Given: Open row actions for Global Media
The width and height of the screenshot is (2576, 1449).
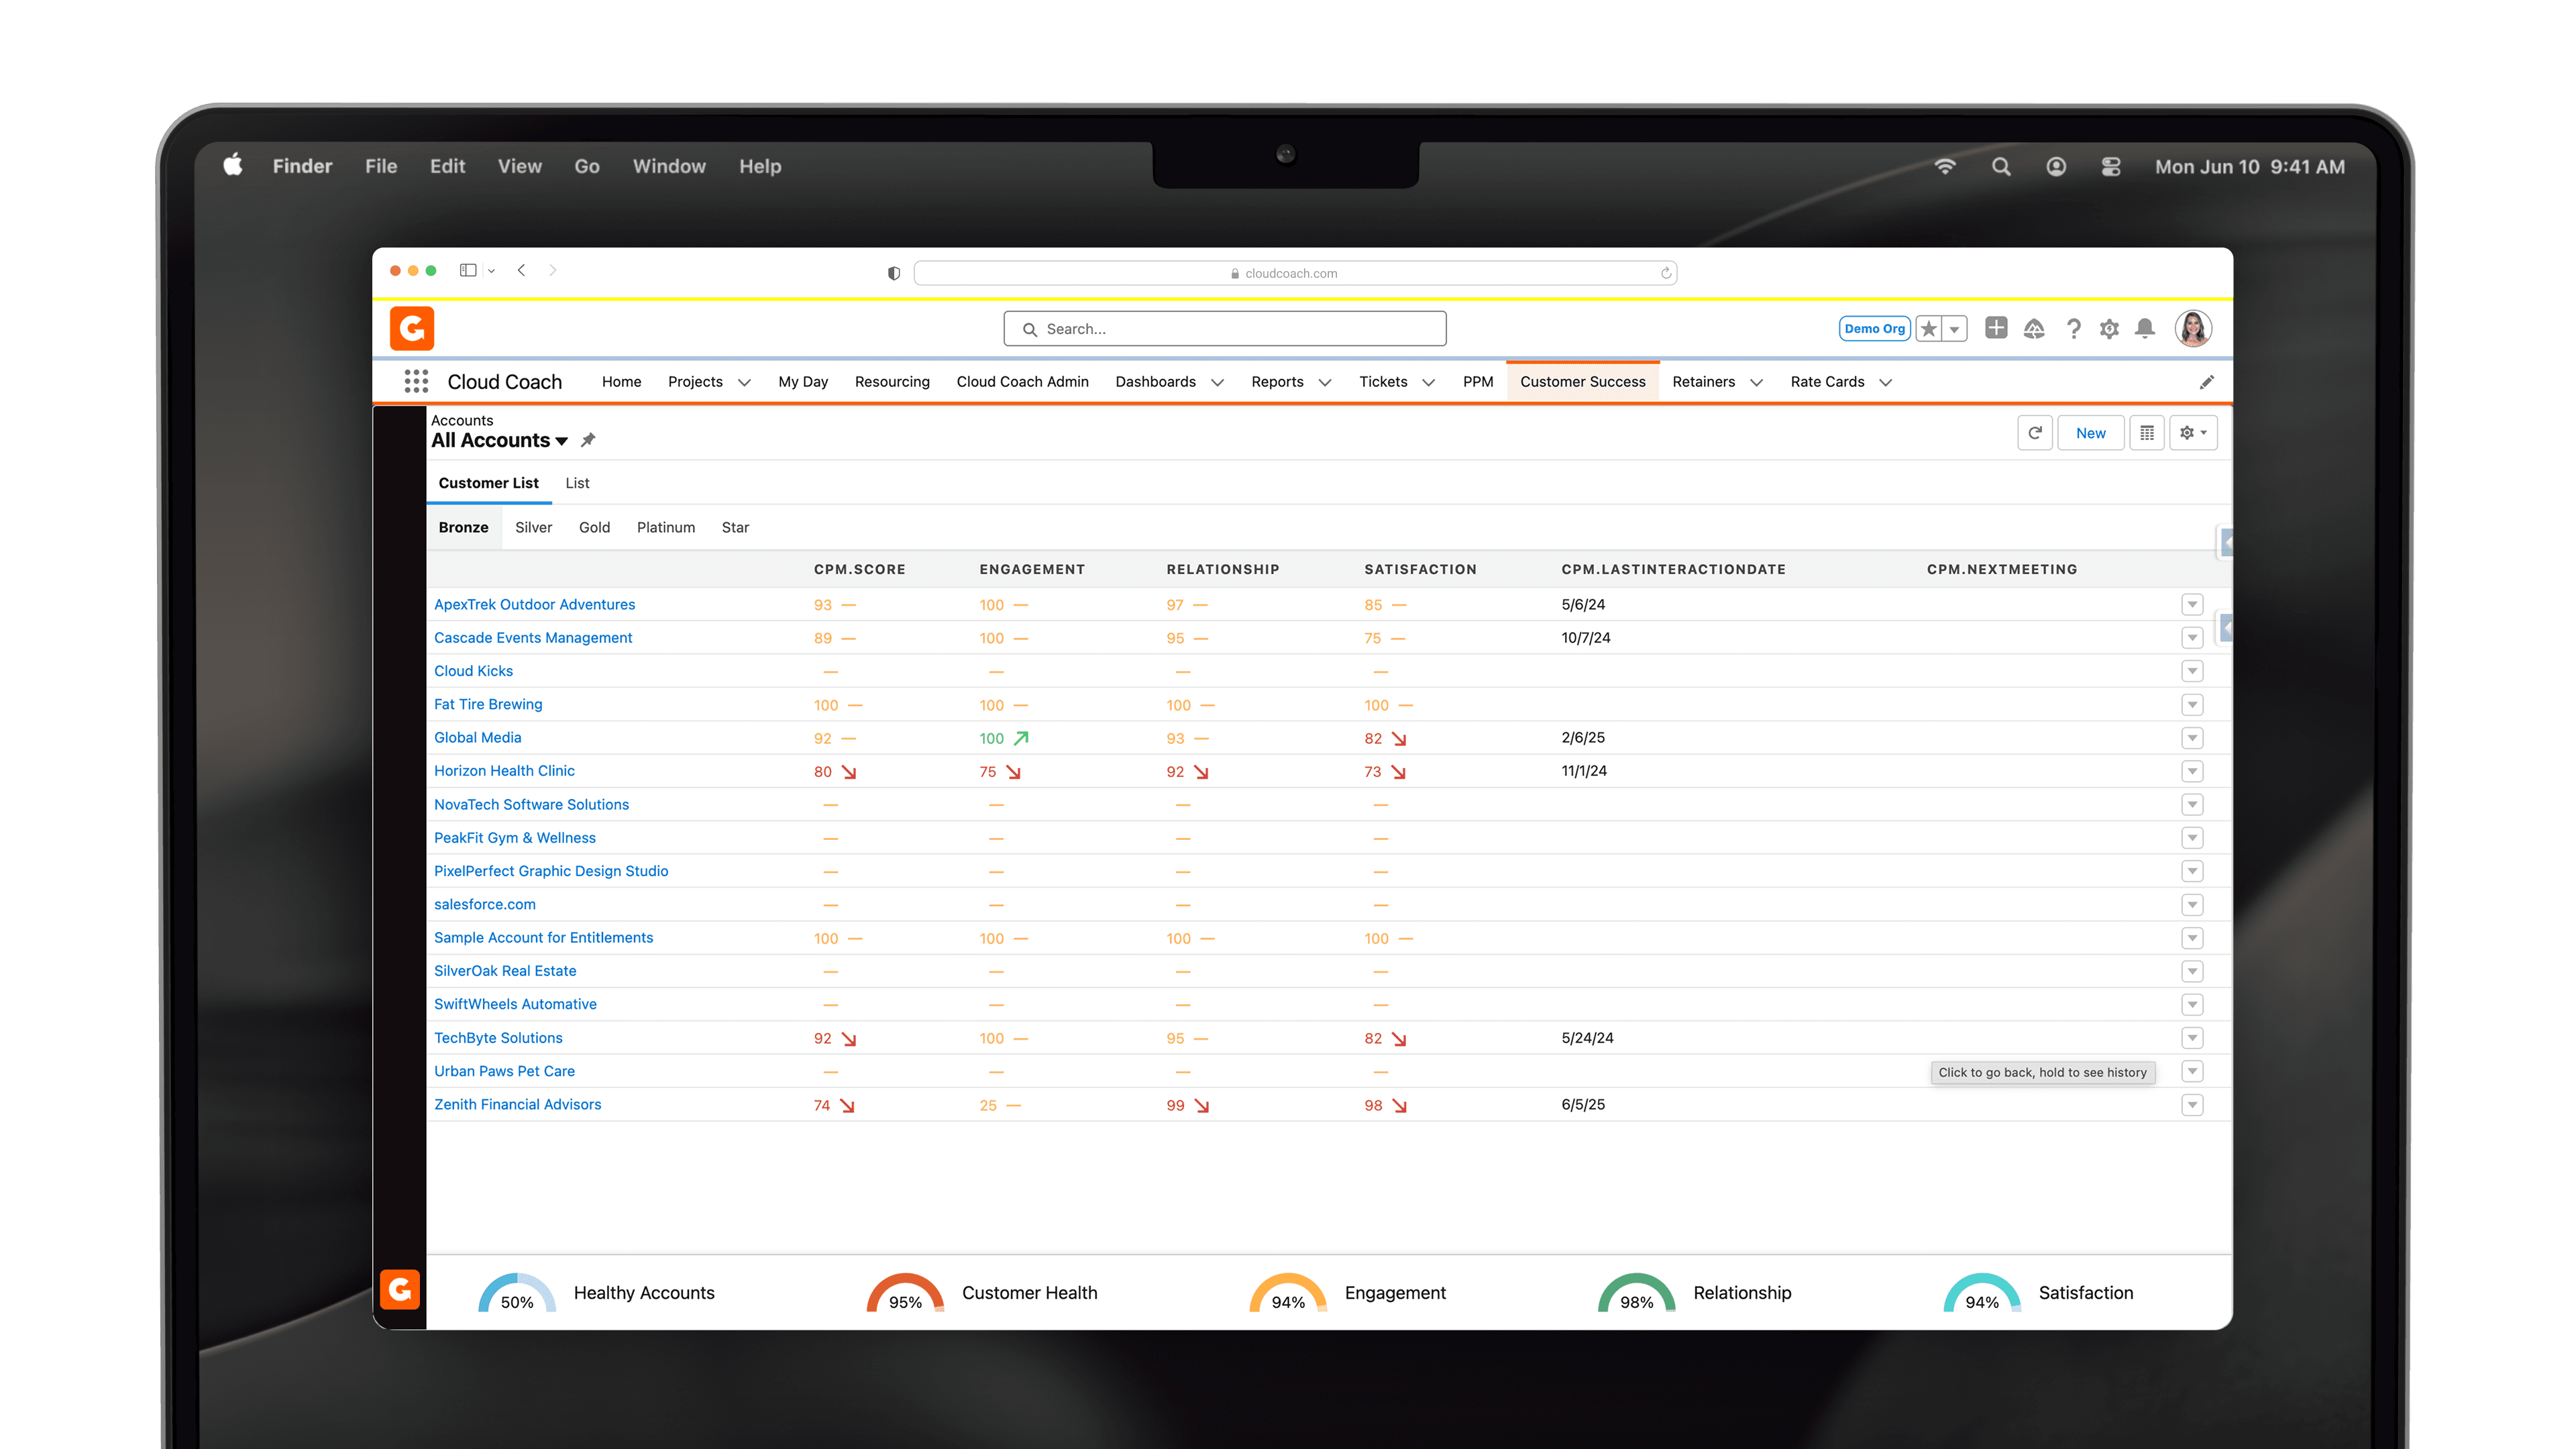Looking at the screenshot, I should coord(2193,738).
